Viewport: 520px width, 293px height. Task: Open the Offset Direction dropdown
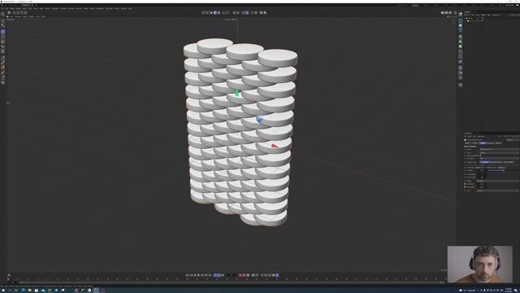click(502, 168)
